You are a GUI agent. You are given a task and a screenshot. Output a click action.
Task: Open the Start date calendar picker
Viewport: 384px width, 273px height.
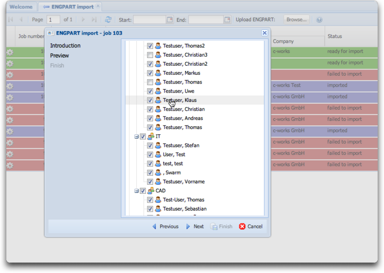(x=169, y=20)
